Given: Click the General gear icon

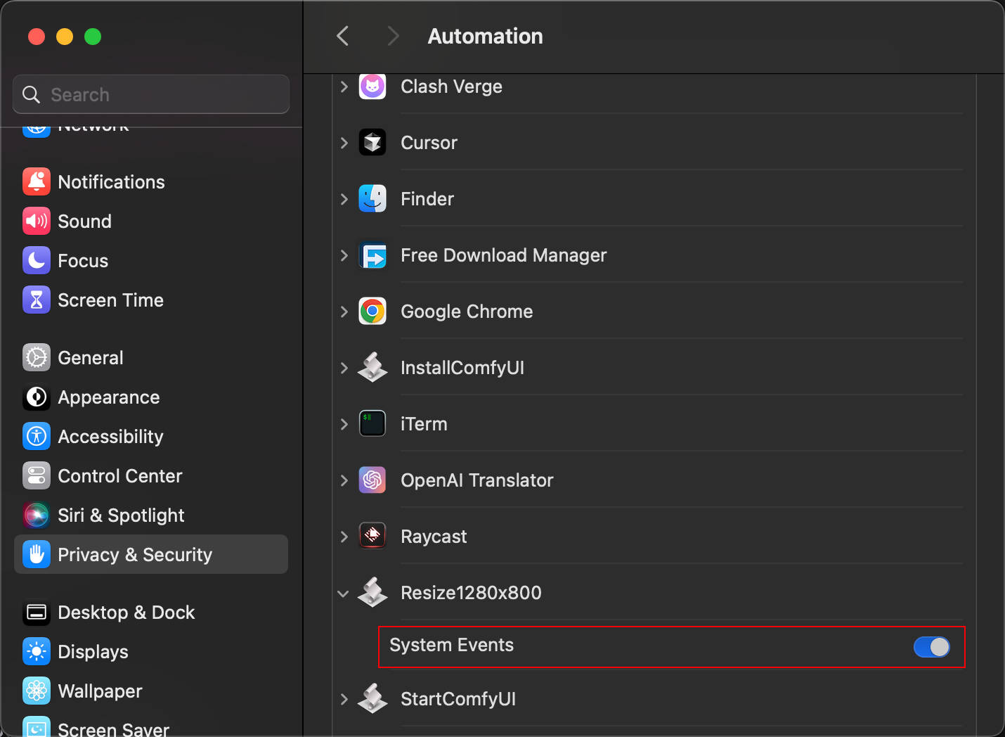Looking at the screenshot, I should pyautogui.click(x=37, y=358).
